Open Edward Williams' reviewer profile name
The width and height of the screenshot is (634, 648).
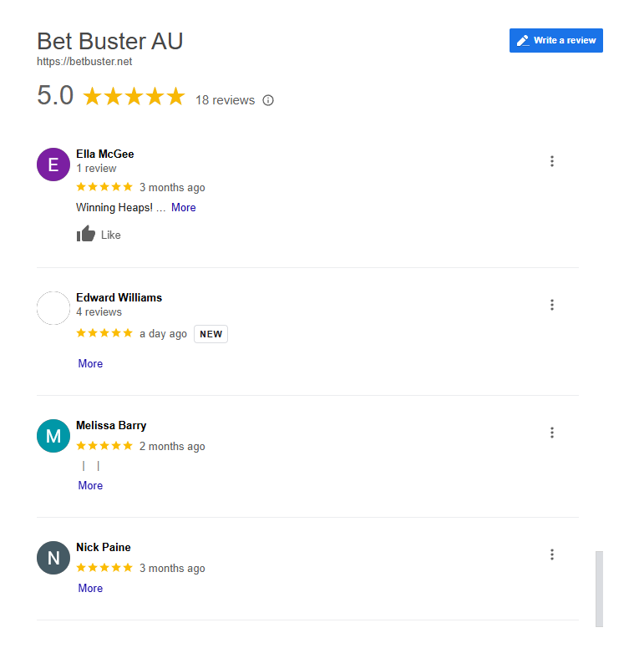[119, 297]
